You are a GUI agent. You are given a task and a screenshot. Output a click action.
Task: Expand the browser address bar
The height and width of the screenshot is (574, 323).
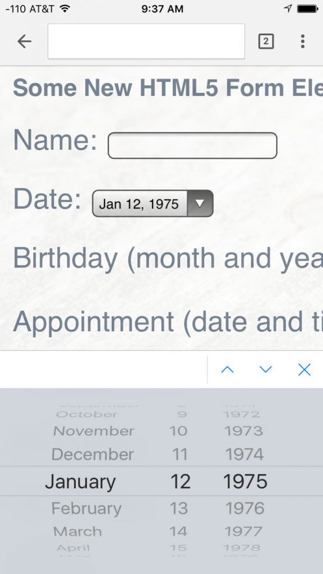(146, 41)
